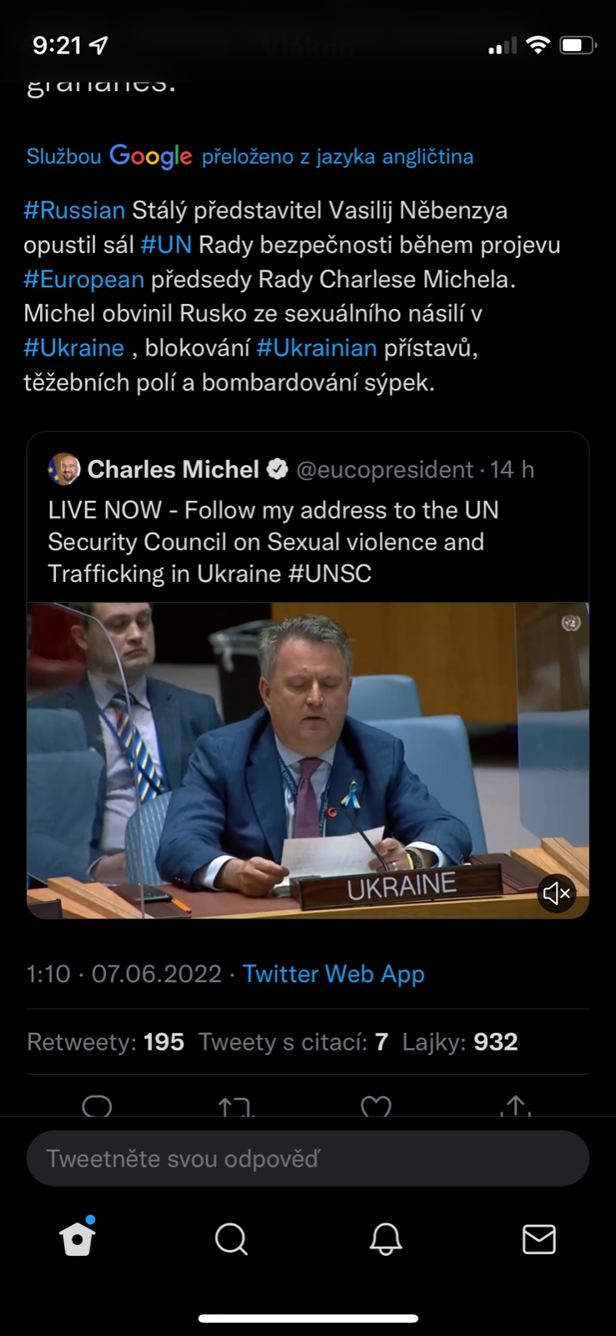616x1336 pixels.
Task: Tap the retweet arrows icon
Action: pyautogui.click(x=235, y=1106)
